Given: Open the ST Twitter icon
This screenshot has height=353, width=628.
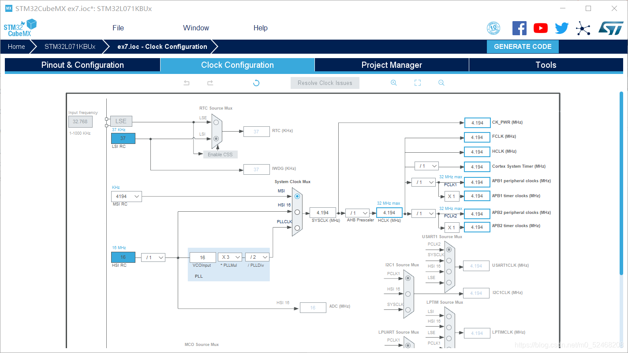Looking at the screenshot, I should tap(562, 28).
